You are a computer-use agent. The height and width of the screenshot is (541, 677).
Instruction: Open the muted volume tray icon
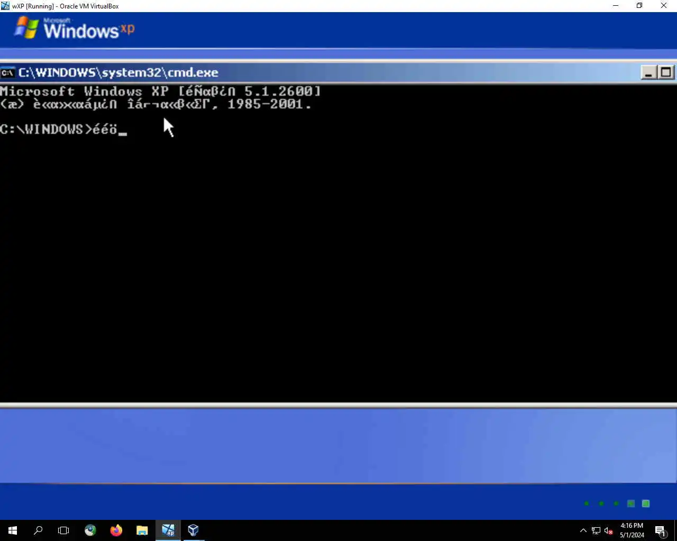(x=609, y=530)
